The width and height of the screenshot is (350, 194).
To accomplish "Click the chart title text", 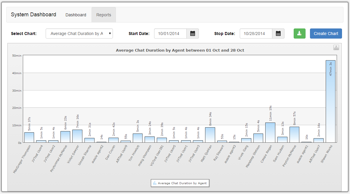I will 180,50.
